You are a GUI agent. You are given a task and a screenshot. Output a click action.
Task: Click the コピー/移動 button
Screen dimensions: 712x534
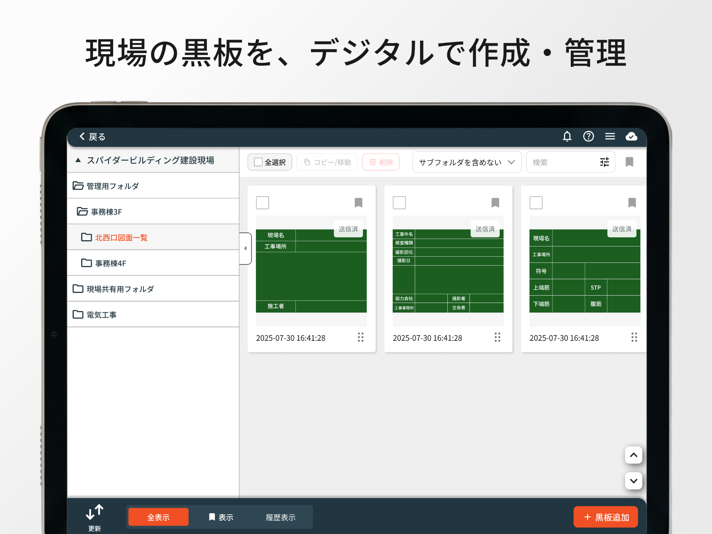tap(327, 162)
